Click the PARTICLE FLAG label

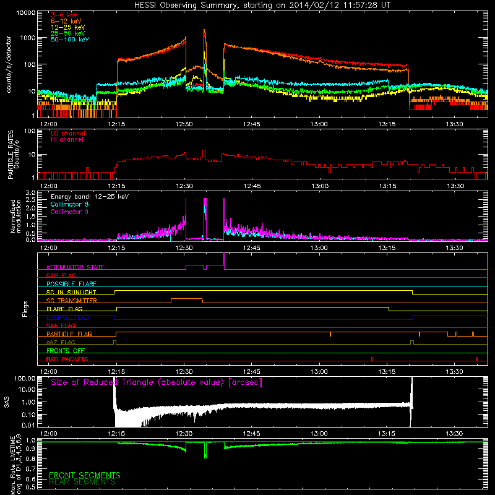69,334
